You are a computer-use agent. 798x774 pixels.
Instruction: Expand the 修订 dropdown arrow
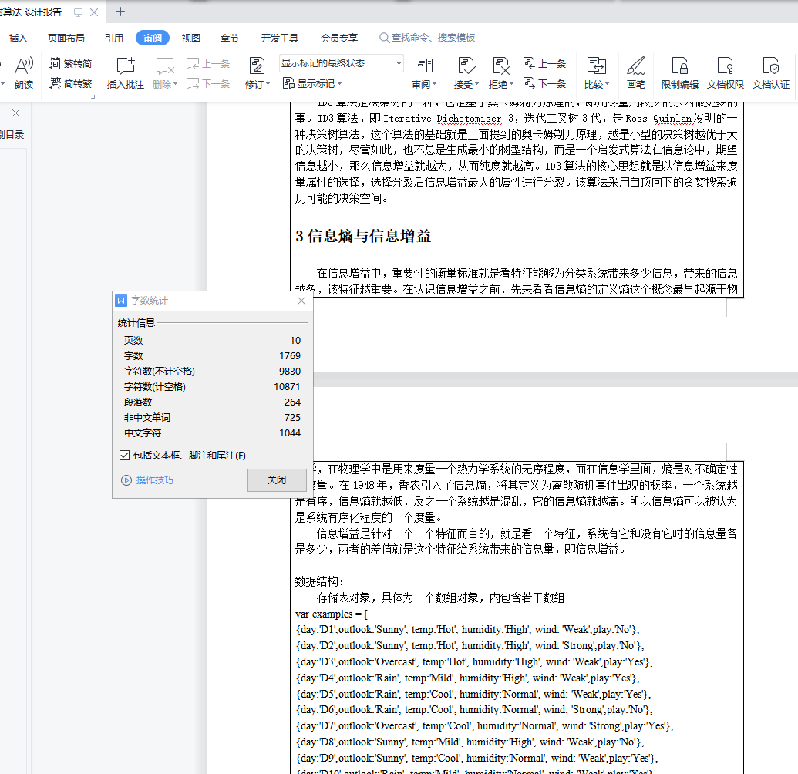[x=268, y=85]
